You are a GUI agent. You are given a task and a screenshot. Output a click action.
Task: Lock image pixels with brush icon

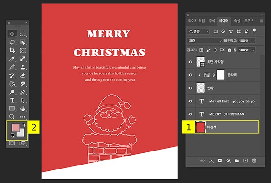coord(208,50)
